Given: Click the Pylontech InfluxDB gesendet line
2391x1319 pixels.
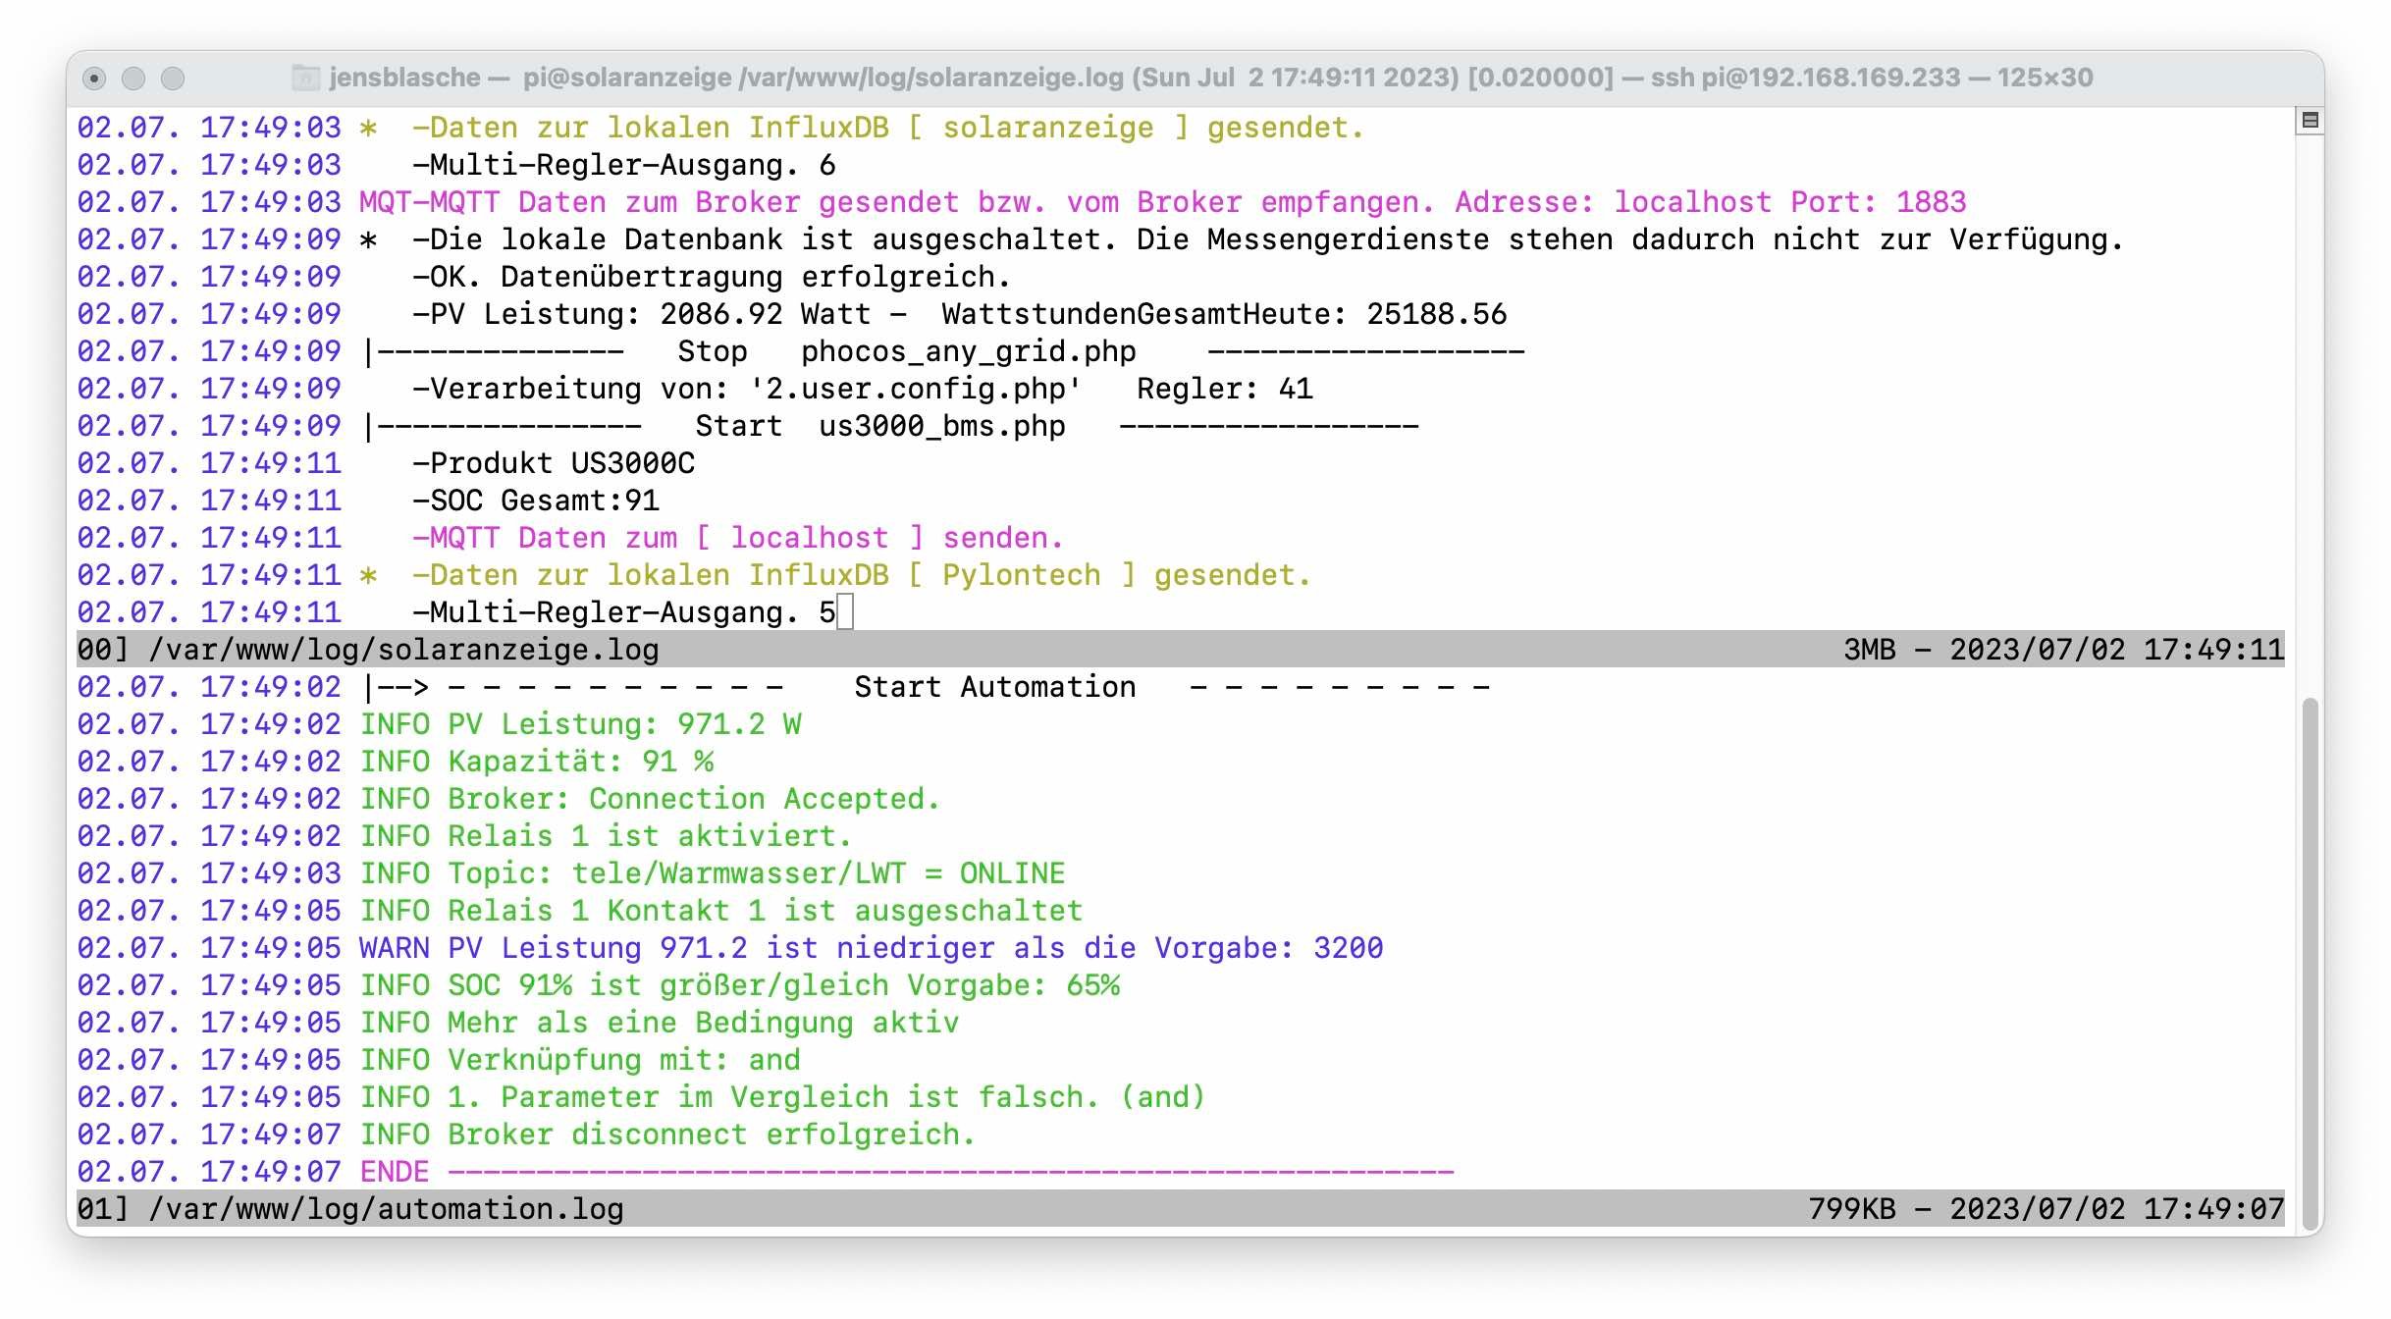Looking at the screenshot, I should pos(860,575).
